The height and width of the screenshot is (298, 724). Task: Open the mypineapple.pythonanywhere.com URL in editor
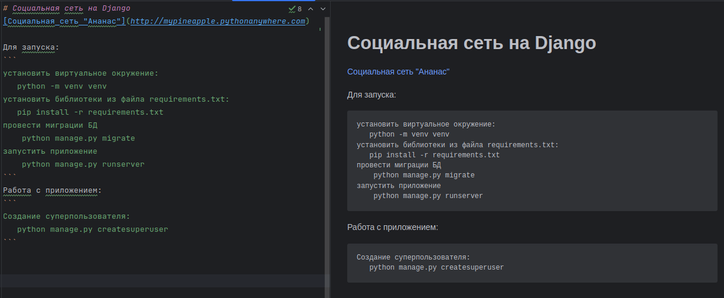(x=218, y=21)
